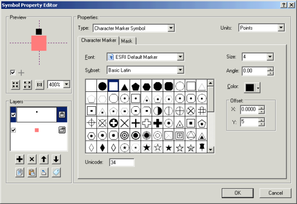Viewport: 297px width, 204px height.
Task: Click the zoom-in fixed preview button
Action: pos(15,84)
